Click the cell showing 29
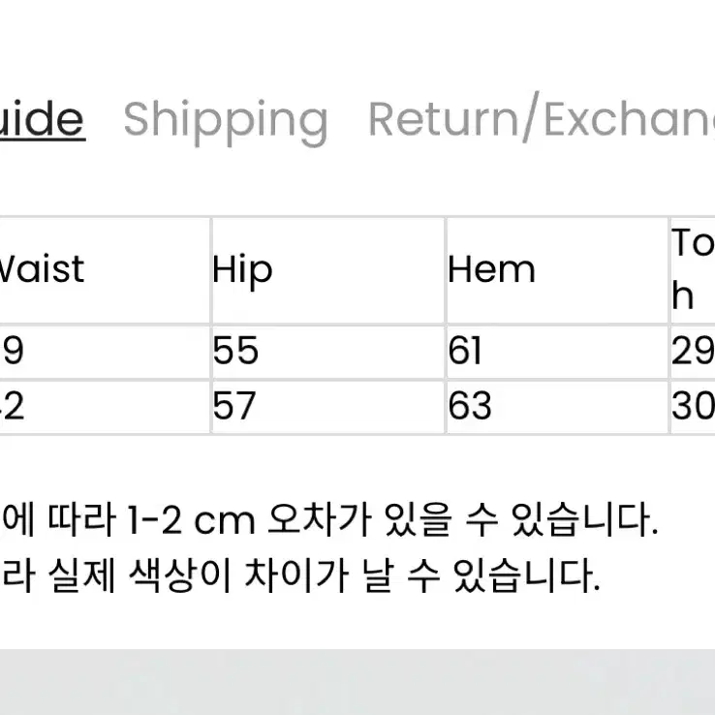 tap(693, 352)
